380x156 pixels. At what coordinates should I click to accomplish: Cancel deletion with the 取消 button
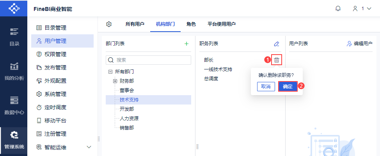pos(266,87)
